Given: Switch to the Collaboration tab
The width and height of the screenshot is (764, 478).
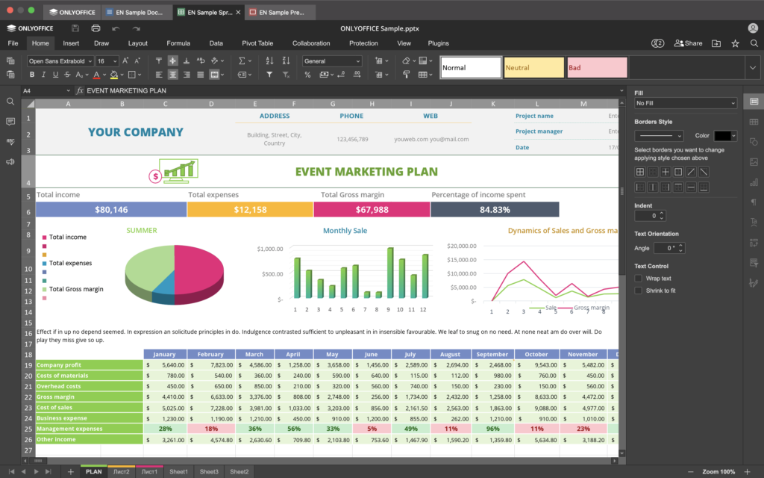Looking at the screenshot, I should pos(311,43).
